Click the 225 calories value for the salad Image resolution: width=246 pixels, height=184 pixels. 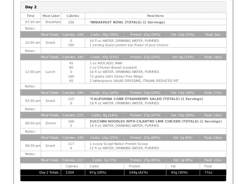coord(71,99)
